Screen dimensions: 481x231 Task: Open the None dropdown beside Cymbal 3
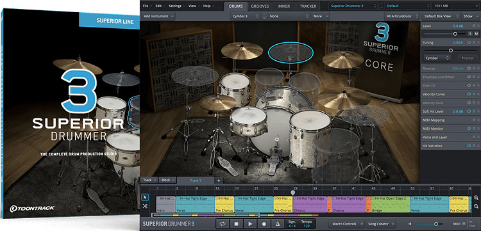click(289, 16)
